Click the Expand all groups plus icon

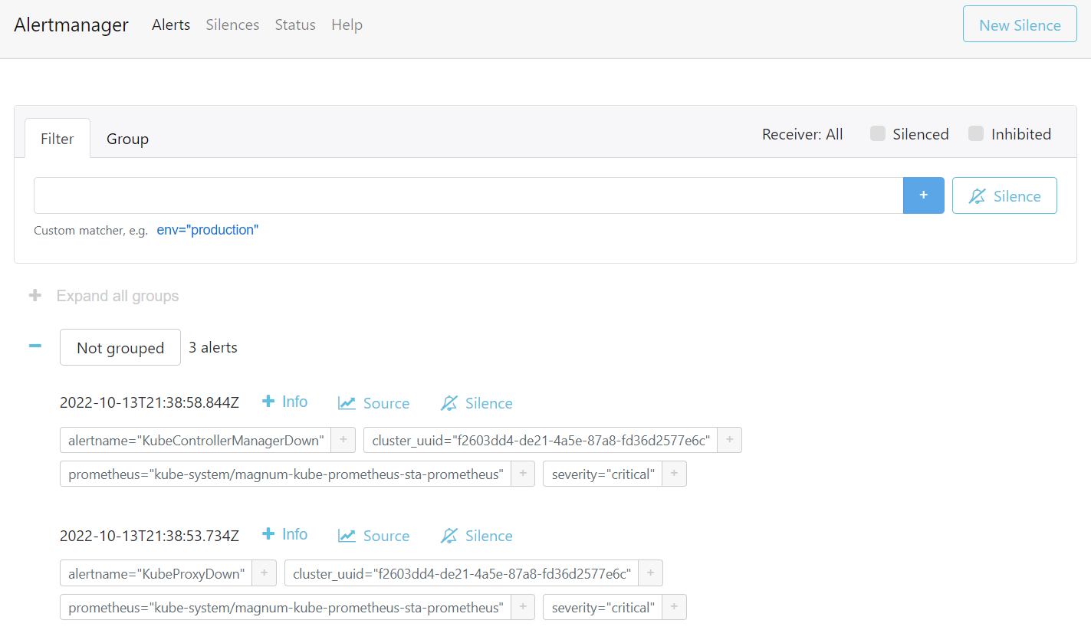35,295
